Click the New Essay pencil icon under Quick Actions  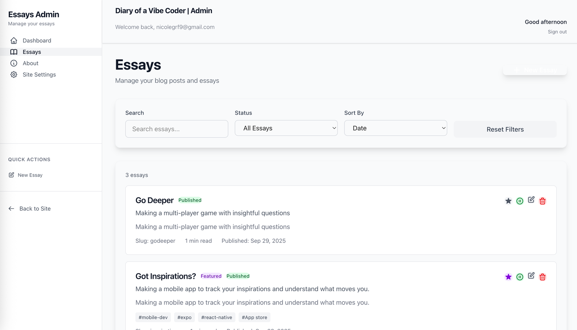tap(12, 175)
